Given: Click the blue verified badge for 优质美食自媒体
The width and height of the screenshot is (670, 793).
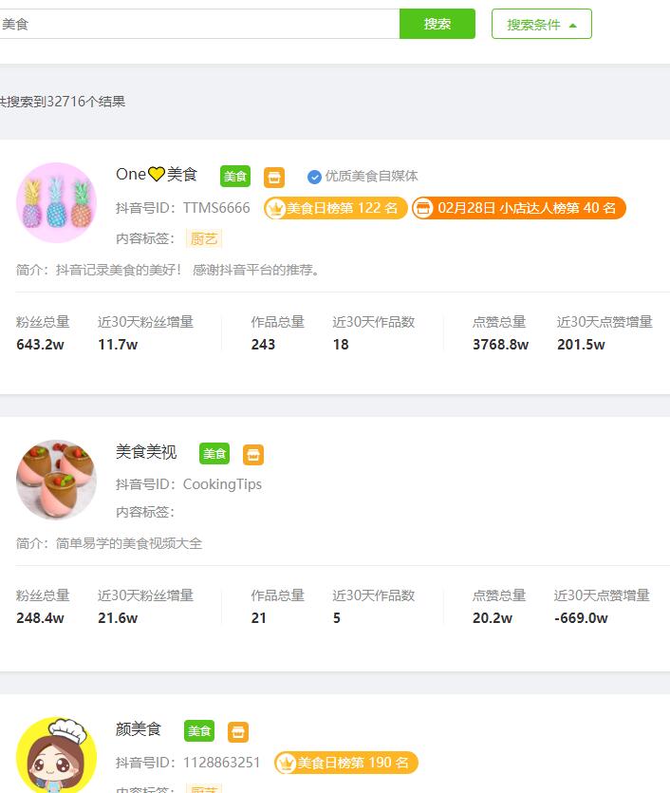Looking at the screenshot, I should click(314, 177).
